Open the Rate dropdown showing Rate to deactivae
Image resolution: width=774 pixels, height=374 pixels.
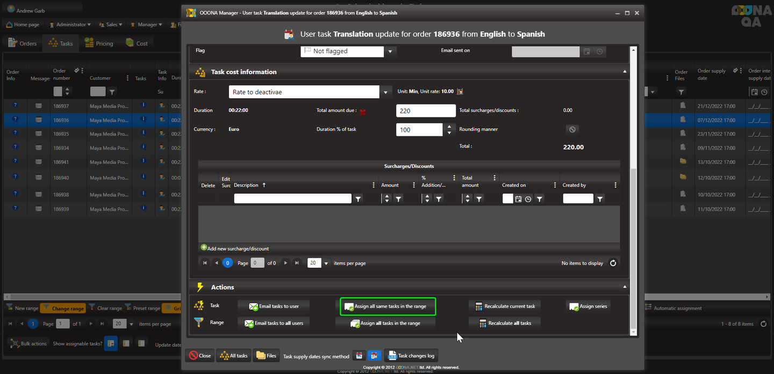coord(385,92)
